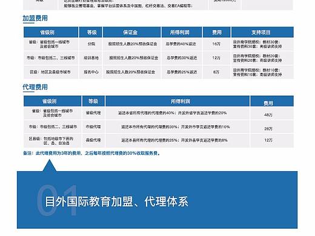Select 等级 header in 加盟费用 table
The width and height of the screenshot is (315, 236).
click(x=91, y=32)
